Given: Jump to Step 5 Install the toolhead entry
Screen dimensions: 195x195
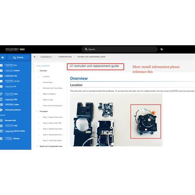Looking at the screenshot, I should click(53, 141).
